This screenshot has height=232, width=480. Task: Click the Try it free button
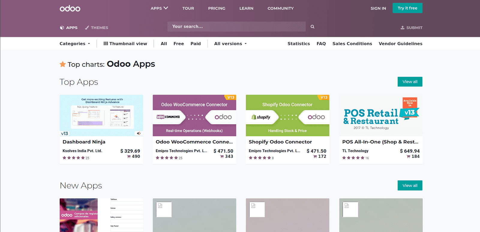coord(407,8)
